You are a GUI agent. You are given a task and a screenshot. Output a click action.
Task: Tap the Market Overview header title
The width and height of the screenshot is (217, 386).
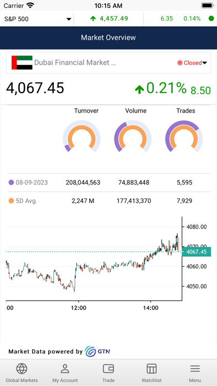[x=108, y=37]
